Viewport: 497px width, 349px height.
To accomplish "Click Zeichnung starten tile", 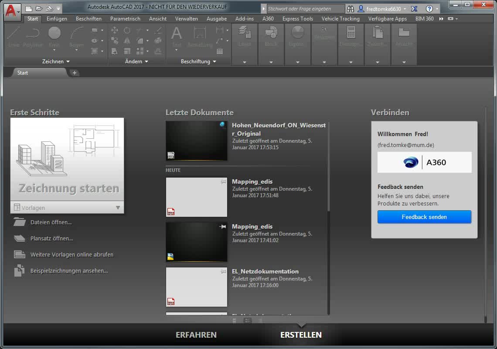I will click(x=67, y=159).
